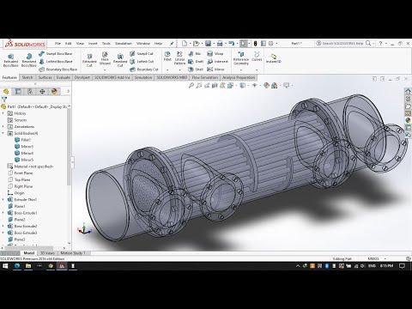412x309 pixels.
Task: Expand the Boss-Extrude1 feature node
Action: pyautogui.click(x=3, y=213)
